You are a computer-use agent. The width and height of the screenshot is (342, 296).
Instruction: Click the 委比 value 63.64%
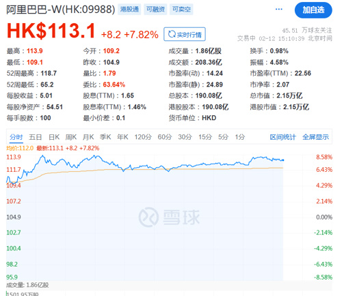pyautogui.click(x=114, y=85)
